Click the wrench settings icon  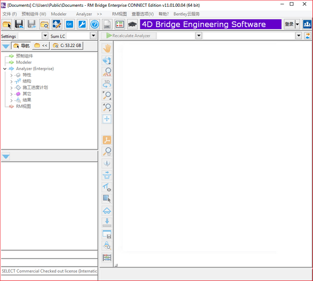82,24
